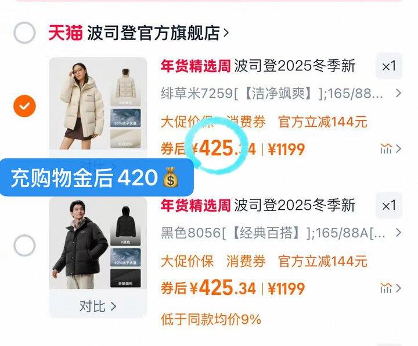This screenshot has height=346, width=418.
Task: Uncheck the beige down jacket item
Action: pyautogui.click(x=24, y=106)
